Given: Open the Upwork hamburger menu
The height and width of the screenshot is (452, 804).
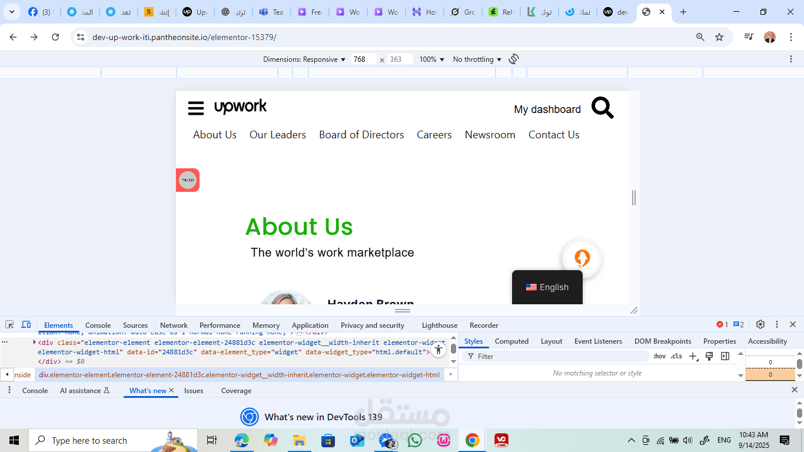Looking at the screenshot, I should tap(196, 108).
